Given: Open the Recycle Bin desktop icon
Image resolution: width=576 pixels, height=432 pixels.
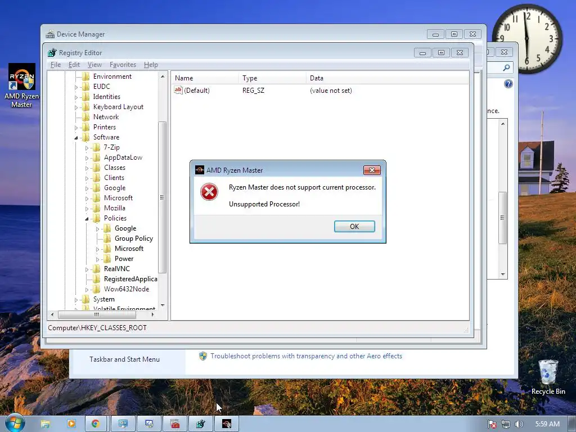Looking at the screenshot, I should click(x=548, y=377).
